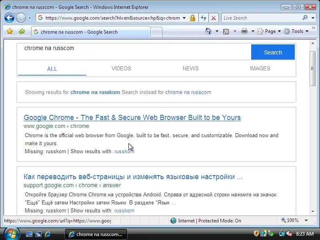Stop loading with the red X button
Screen dimensions: 320x240
pos(214,18)
